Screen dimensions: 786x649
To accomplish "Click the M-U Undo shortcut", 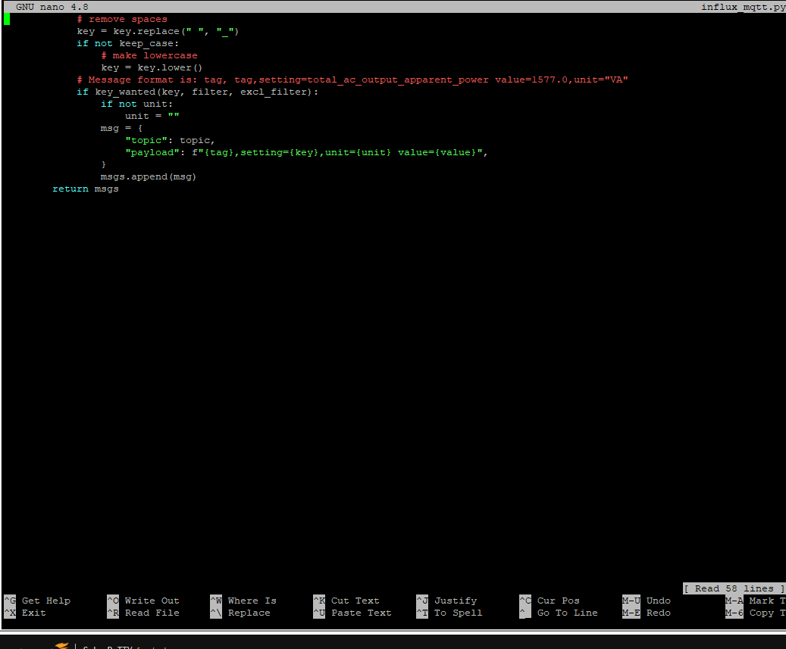I will pyautogui.click(x=647, y=601).
